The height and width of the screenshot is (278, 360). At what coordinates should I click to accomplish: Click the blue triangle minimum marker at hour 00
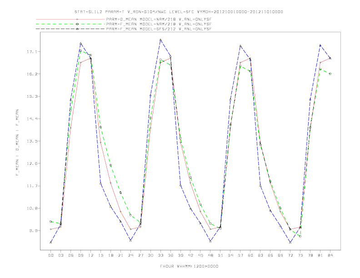(x=51, y=243)
